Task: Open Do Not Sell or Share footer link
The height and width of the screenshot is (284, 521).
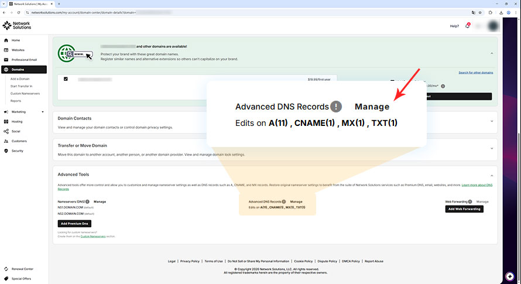Action: tap(258, 261)
